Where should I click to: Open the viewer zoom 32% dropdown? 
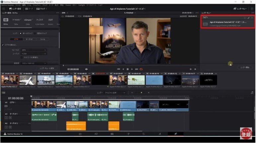click(x=65, y=13)
